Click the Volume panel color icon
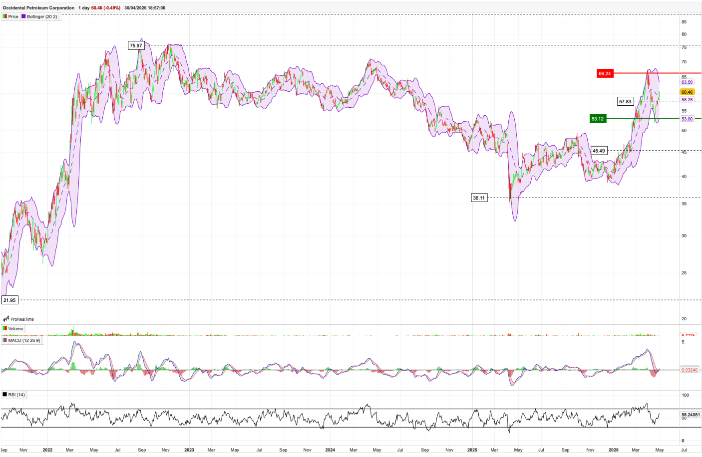Image resolution: width=702 pixels, height=457 pixels. (5, 329)
